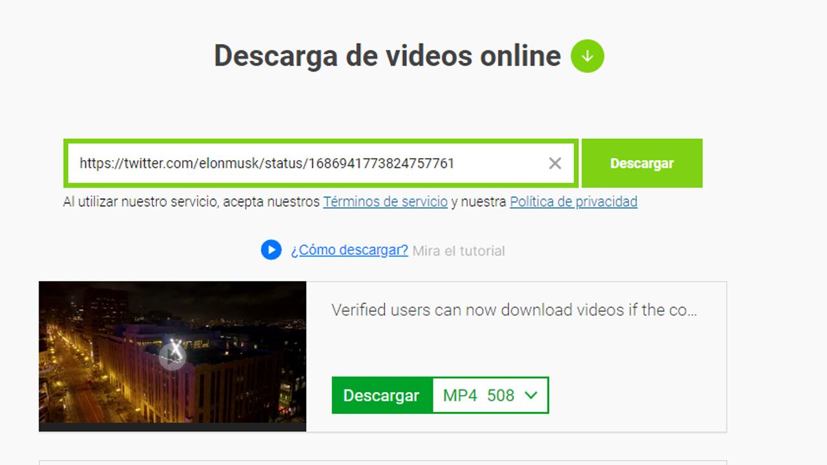
Task: Click the blue circular play icon before the tutorial link
Action: click(271, 250)
